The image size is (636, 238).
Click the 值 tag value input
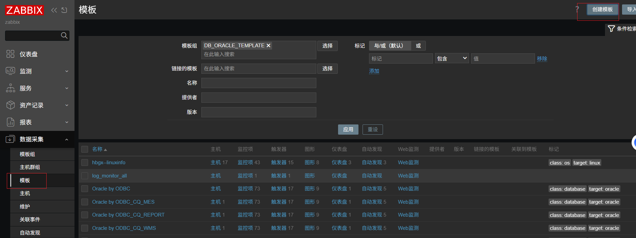503,58
